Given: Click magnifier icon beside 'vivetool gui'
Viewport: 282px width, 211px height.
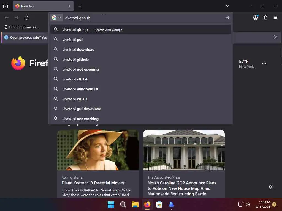Looking at the screenshot, I should click(56, 39).
